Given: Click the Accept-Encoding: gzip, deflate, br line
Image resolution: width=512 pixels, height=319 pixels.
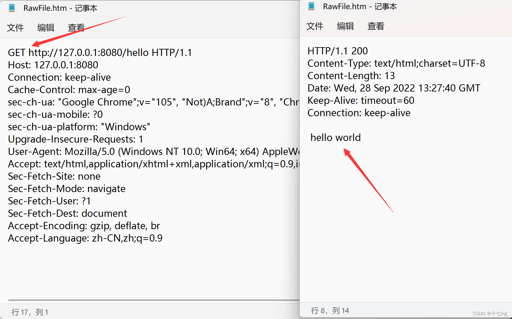Looking at the screenshot, I should (84, 226).
